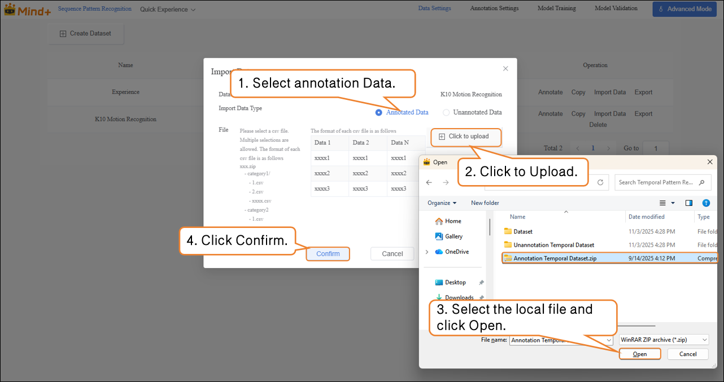Open the Organize menu dropdown

442,203
